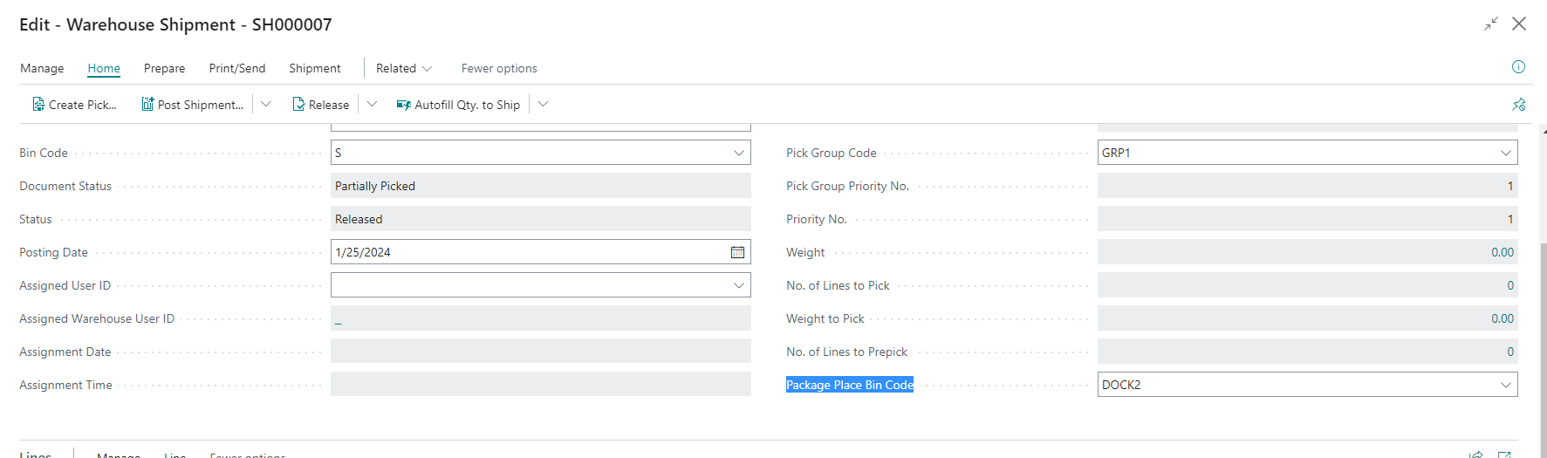Click into the Posting Date field
This screenshot has width=1547, height=458.
tap(524, 252)
